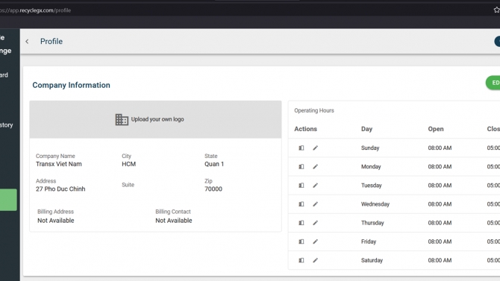
Task: Click Billing Contact Not Available value
Action: [174, 221]
